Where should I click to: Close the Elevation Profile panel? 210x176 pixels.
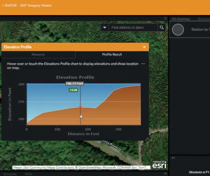click(144, 47)
